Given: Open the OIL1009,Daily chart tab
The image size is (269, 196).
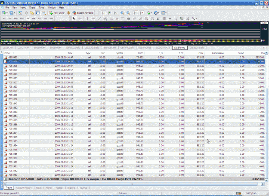Looking at the screenshot, I should (197, 48).
